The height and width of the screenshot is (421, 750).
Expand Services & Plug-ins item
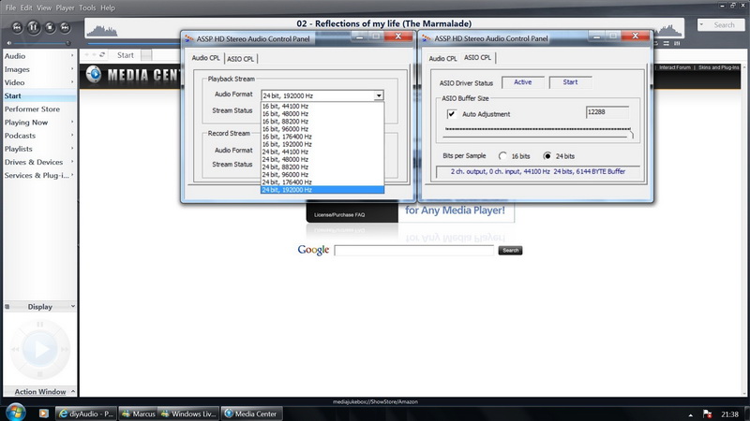click(x=72, y=175)
